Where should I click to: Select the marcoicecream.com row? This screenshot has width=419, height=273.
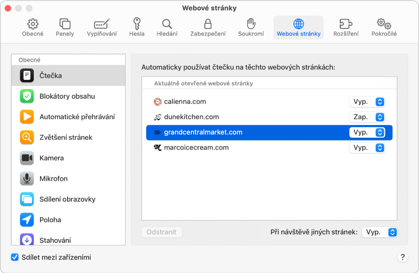269,148
